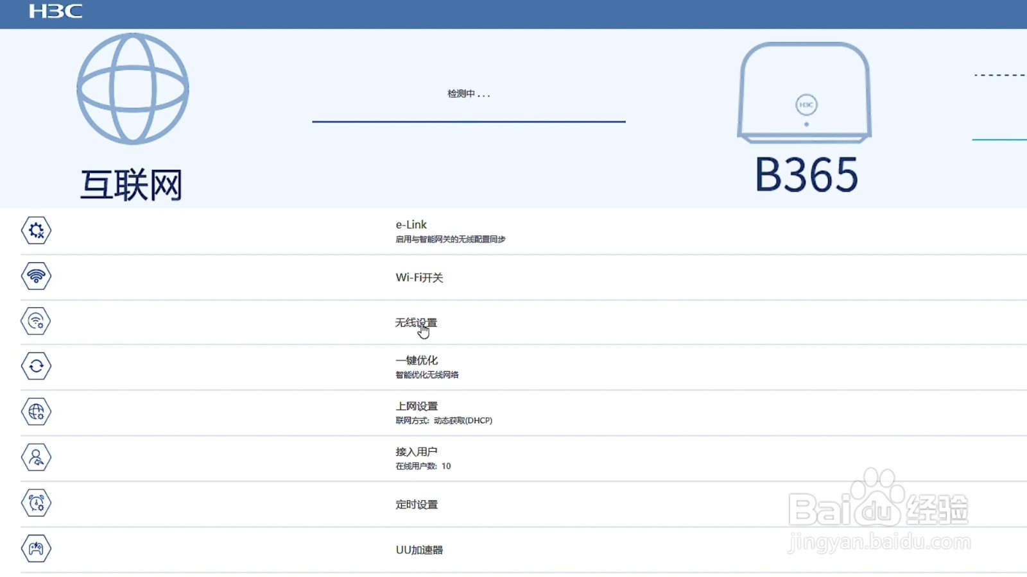Viewport: 1027px width, 577px height.
Task: Click the 定时设置 alarm clock icon
Action: [x=37, y=503]
